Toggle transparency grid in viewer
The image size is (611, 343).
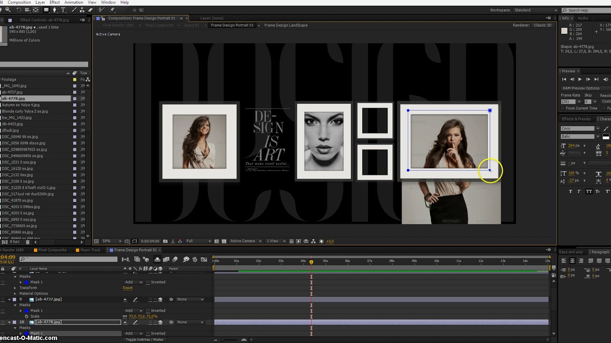click(x=224, y=241)
